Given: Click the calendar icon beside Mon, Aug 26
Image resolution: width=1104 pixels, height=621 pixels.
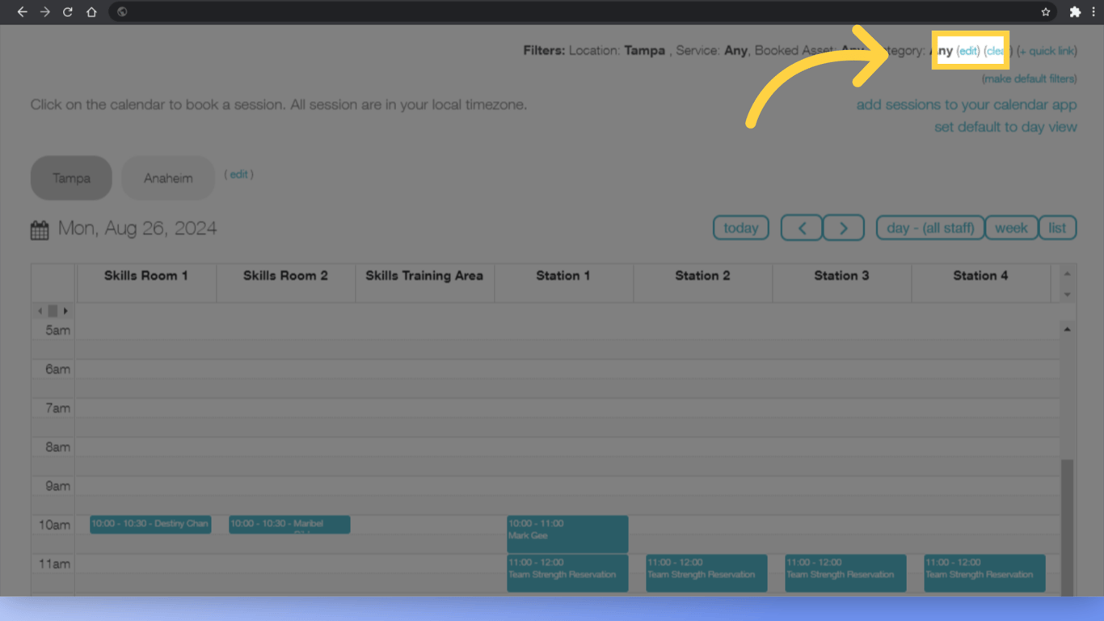Looking at the screenshot, I should pyautogui.click(x=38, y=229).
